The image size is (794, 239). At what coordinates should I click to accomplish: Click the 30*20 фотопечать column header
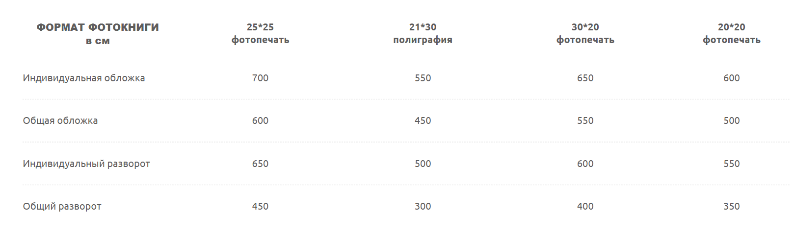(x=585, y=33)
